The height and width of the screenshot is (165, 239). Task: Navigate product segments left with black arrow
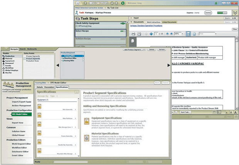(57, 65)
